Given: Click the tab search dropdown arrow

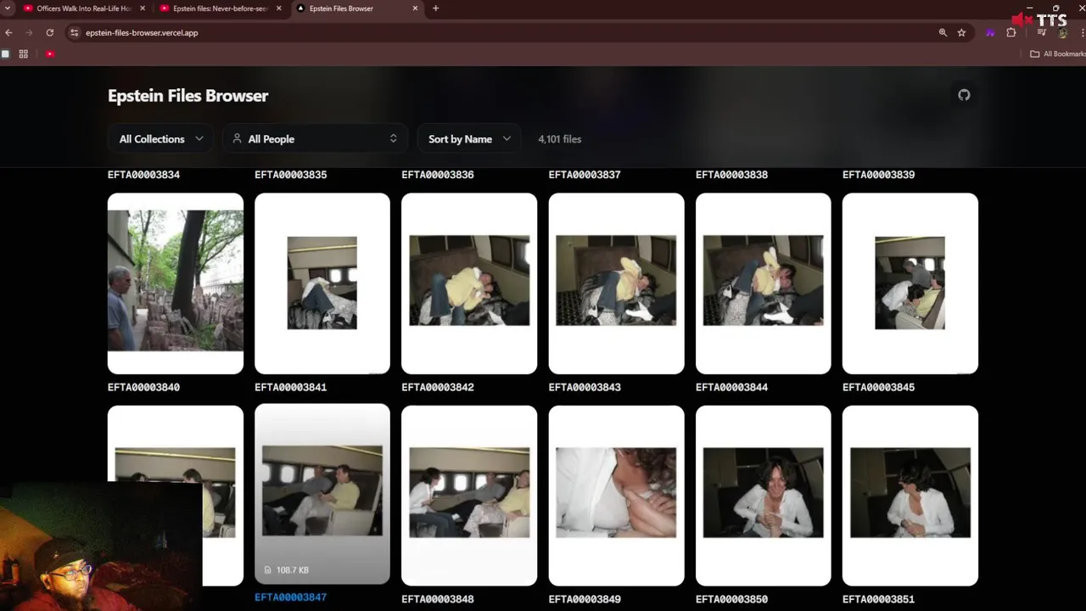Looking at the screenshot, I should 8,8.
